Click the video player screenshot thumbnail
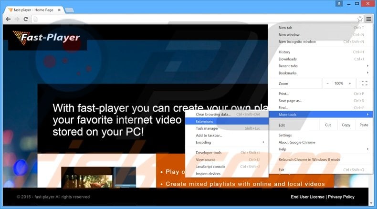The height and width of the screenshot is (209, 377). click(x=99, y=177)
